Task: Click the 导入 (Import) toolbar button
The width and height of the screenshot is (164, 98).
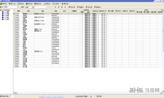Action: (12, 4)
